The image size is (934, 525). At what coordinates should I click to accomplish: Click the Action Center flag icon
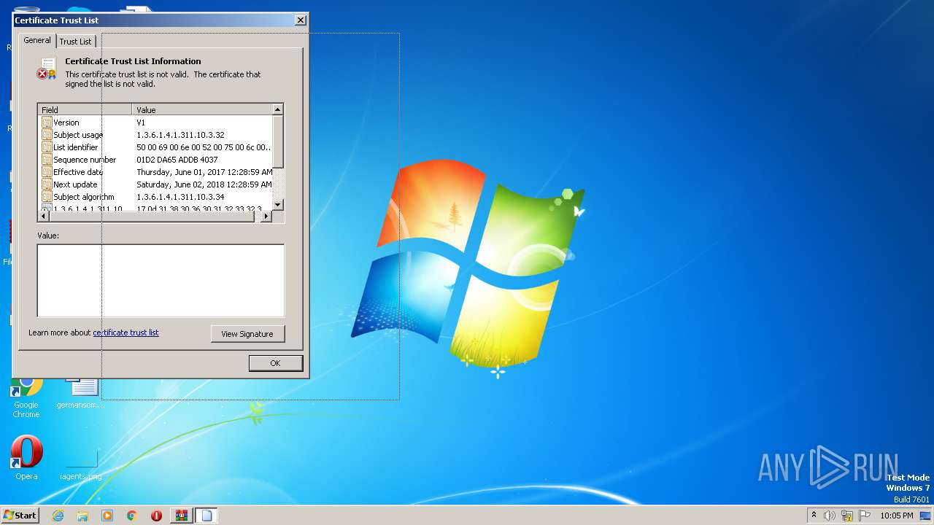(865, 516)
